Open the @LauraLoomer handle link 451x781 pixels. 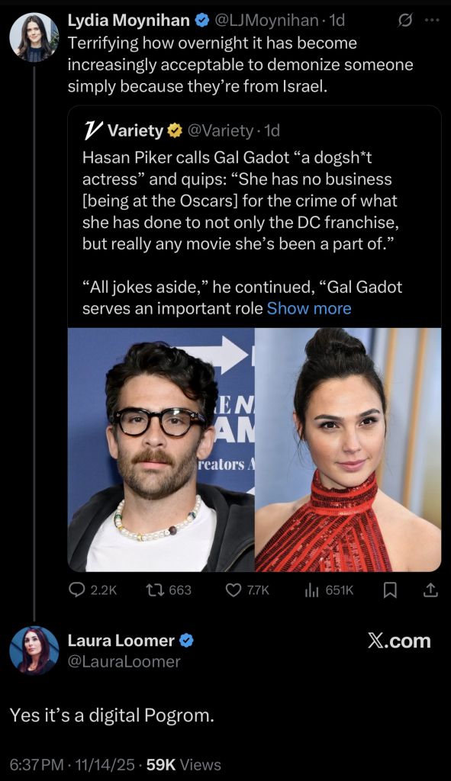click(x=124, y=661)
